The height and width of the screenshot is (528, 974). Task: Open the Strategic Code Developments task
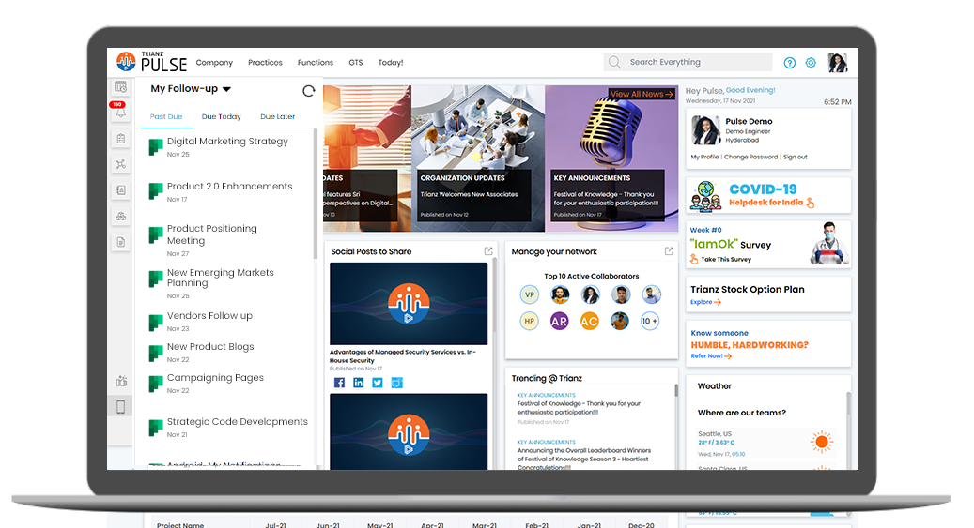coord(238,421)
